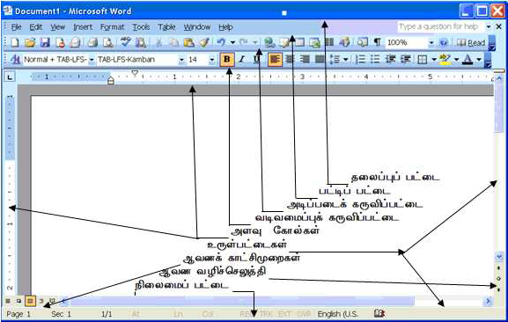Click the Font Color letter A swatch
The height and width of the screenshot is (322, 508).
tap(468, 59)
